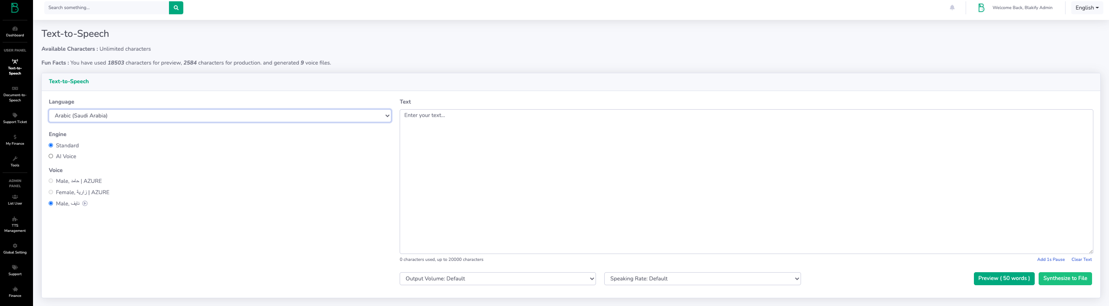Click the green search magnifier button
This screenshot has width=1109, height=306.
176,8
